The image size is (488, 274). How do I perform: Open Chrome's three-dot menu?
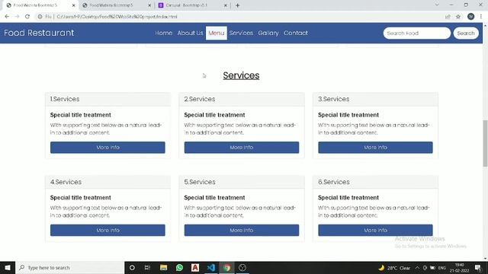(x=481, y=17)
